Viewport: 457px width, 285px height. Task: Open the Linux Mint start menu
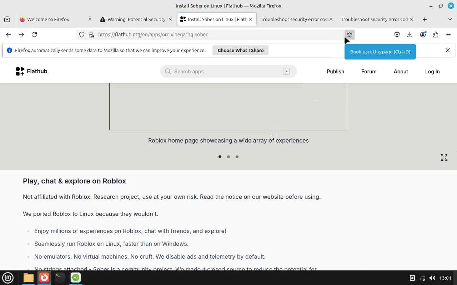(8, 278)
